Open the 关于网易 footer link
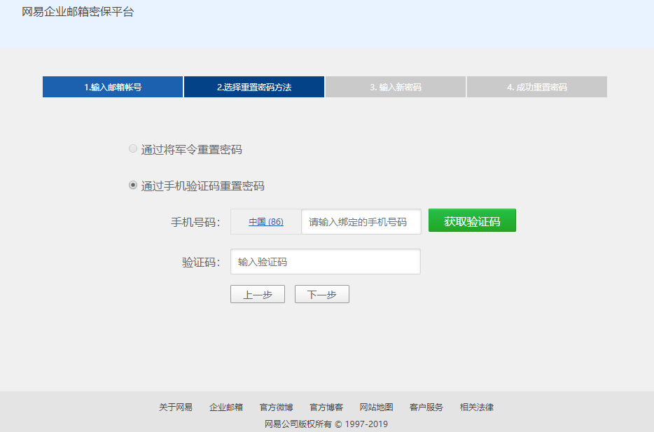This screenshot has height=432, width=654. click(x=176, y=407)
